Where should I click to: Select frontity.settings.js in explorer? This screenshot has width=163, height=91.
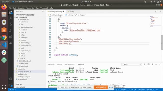[24, 71]
